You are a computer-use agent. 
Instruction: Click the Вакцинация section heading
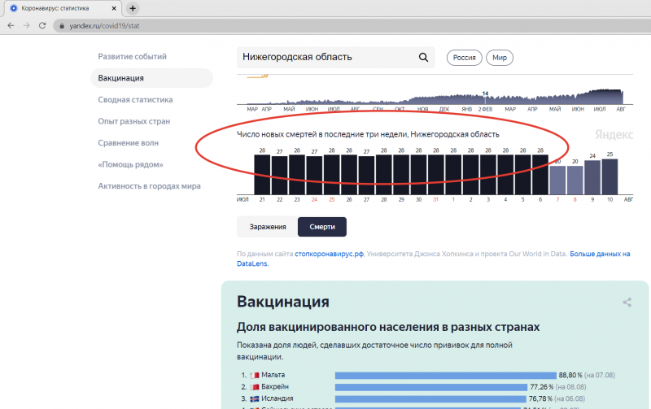pos(282,302)
